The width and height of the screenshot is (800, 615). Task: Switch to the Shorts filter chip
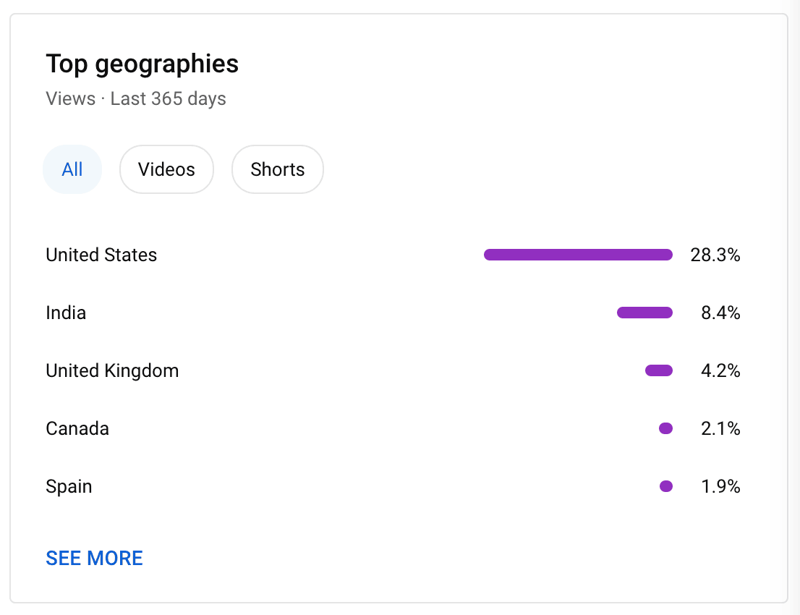pos(278,169)
